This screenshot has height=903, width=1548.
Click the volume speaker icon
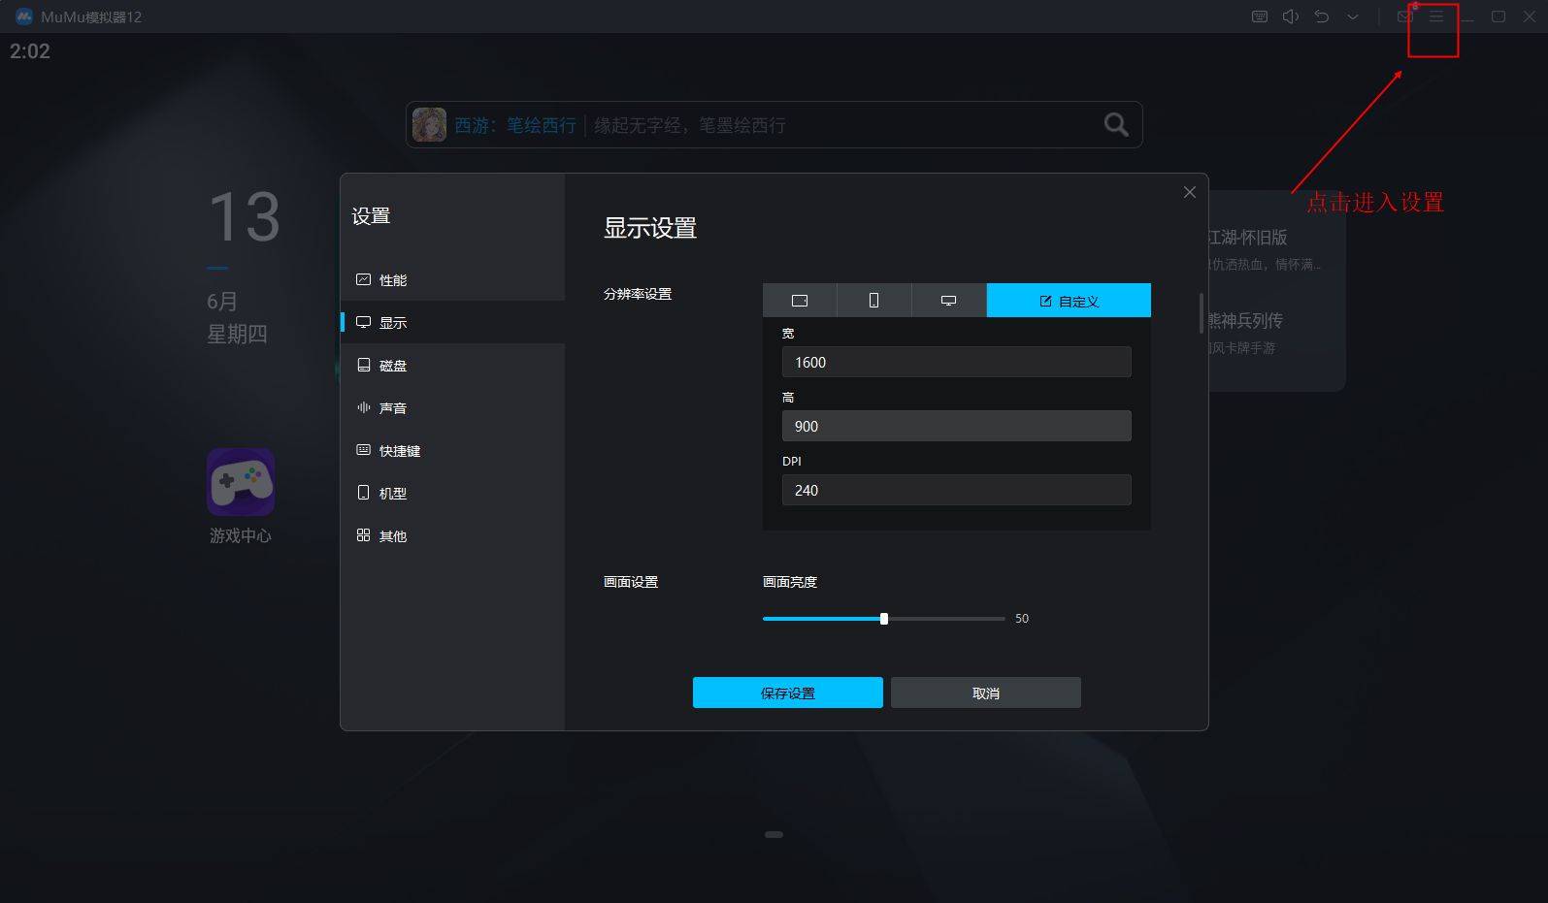pyautogui.click(x=1290, y=16)
